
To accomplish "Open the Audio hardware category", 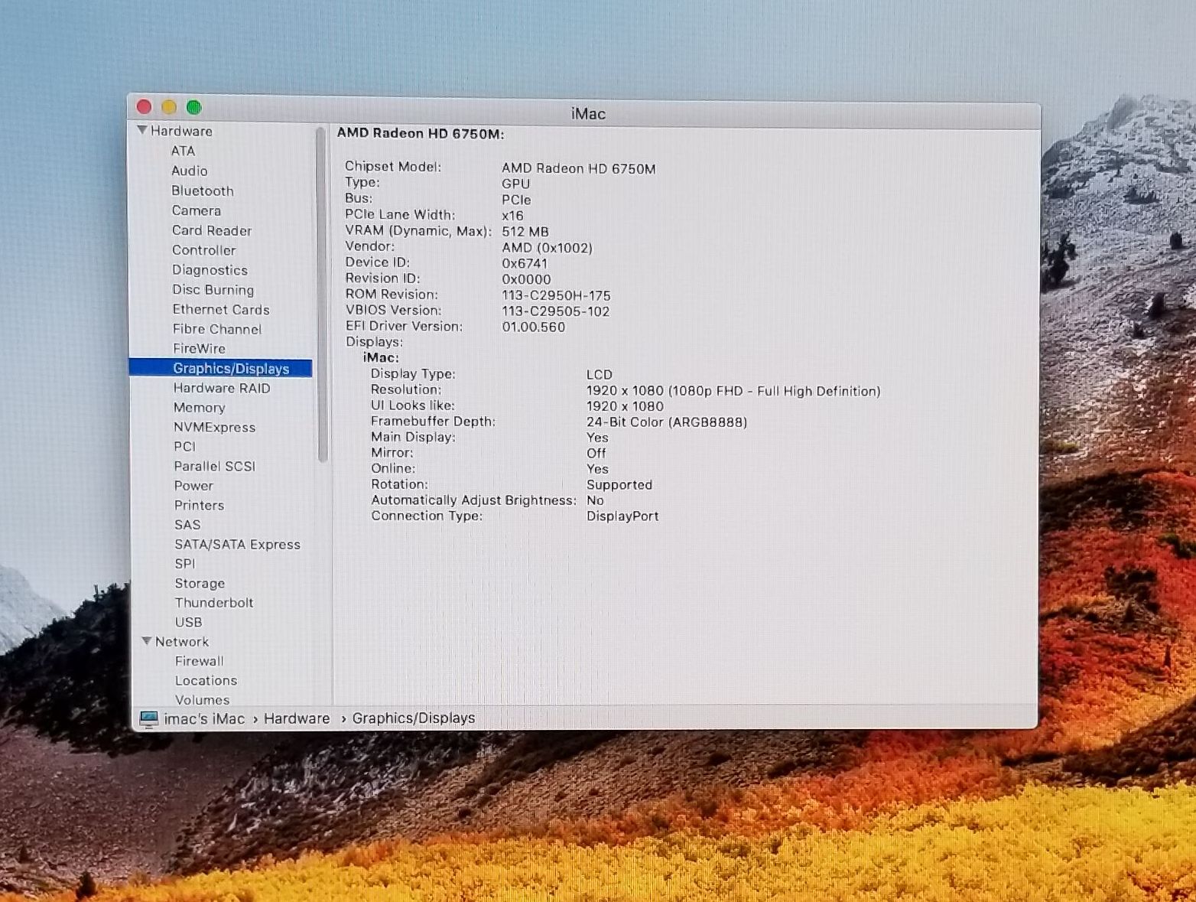I will click(189, 171).
